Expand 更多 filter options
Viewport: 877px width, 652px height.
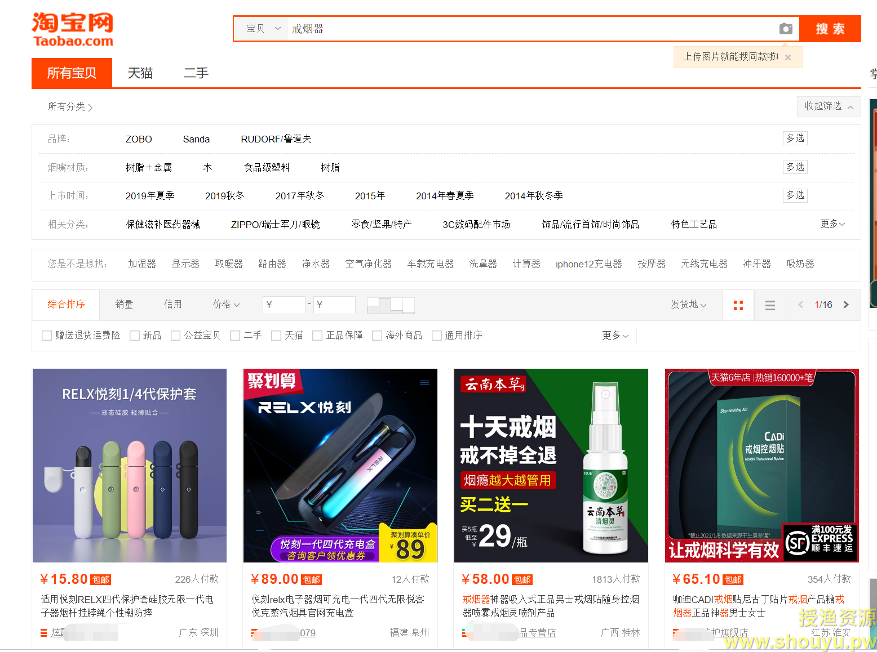[x=615, y=336]
